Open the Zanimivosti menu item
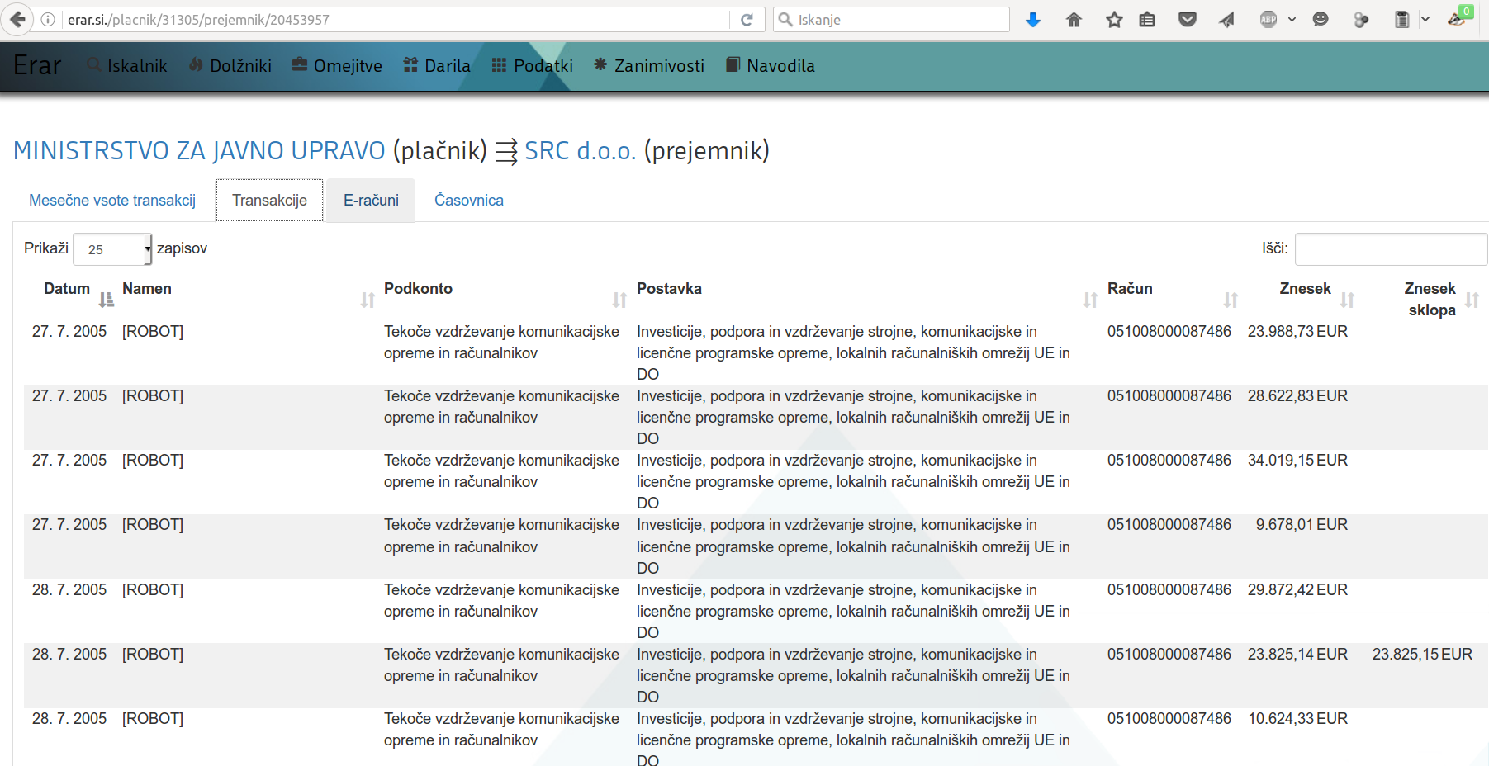This screenshot has width=1489, height=766. (649, 66)
